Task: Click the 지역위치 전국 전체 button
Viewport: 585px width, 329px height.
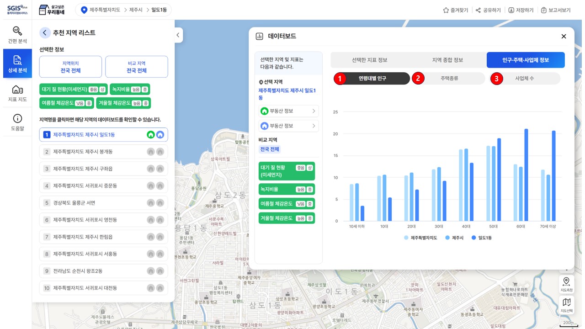Action: (x=70, y=67)
